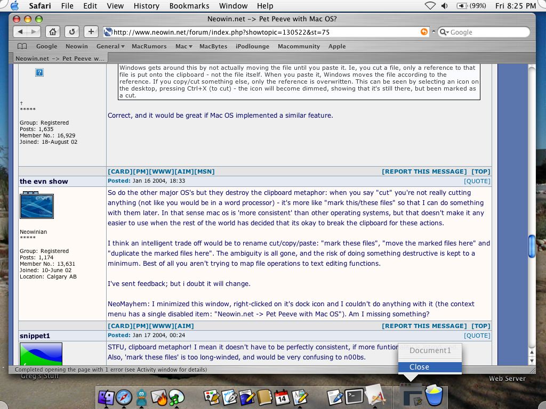Image resolution: width=546 pixels, height=409 pixels.
Task: Open the Trash in the Dock
Action: 434,395
